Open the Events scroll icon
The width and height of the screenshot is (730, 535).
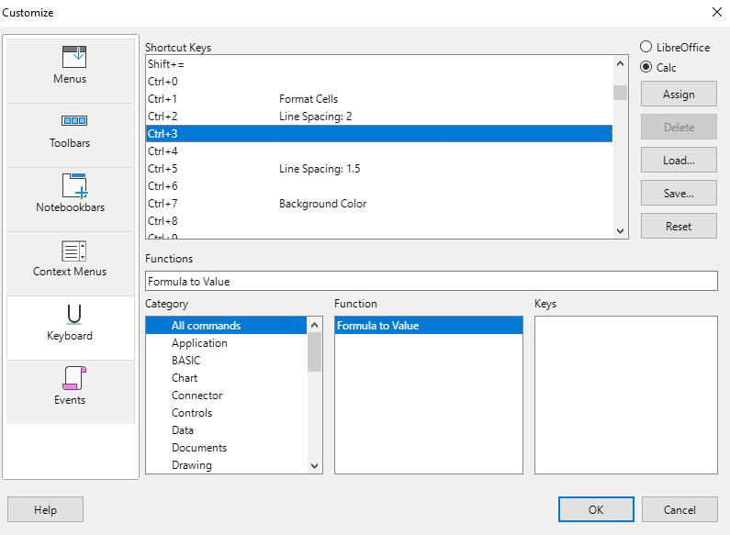74,378
